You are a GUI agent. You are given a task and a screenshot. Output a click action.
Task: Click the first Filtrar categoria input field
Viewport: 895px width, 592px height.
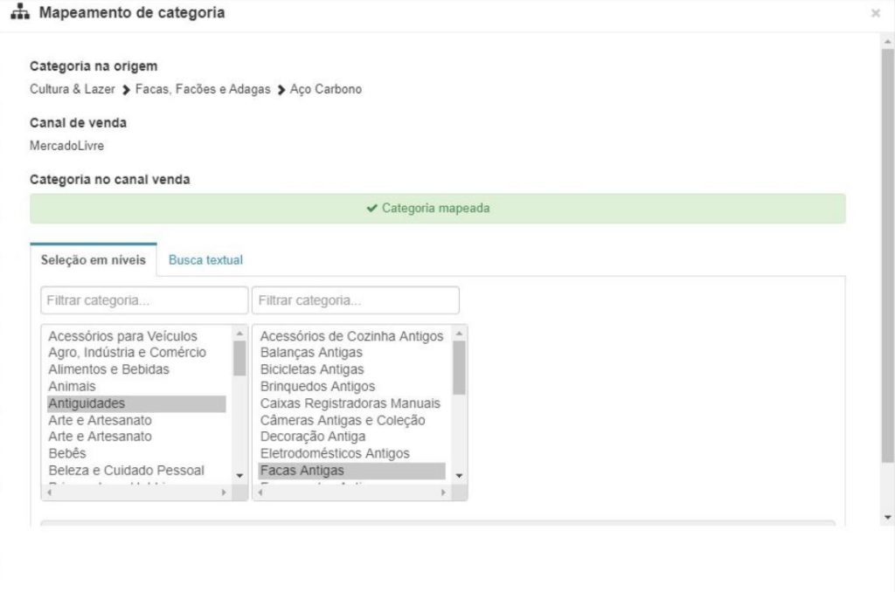[x=144, y=300]
